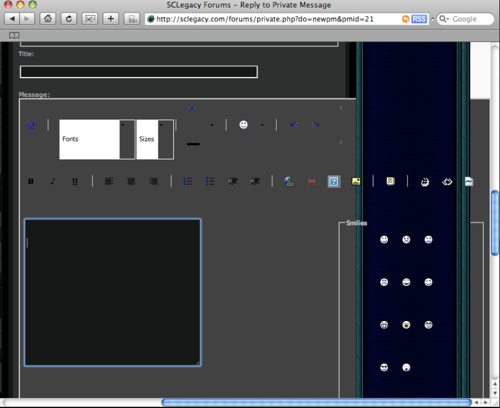This screenshot has height=408, width=500.
Task: Remove text formatting with eraser icon
Action: click(x=31, y=125)
